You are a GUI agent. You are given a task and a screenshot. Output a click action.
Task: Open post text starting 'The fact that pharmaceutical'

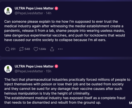pos(67,91)
